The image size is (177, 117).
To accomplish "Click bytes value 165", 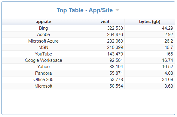I will [x=169, y=54].
